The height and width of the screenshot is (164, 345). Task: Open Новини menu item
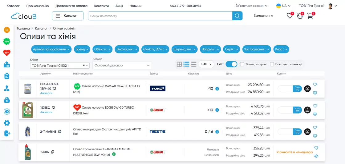click(x=136, y=6)
